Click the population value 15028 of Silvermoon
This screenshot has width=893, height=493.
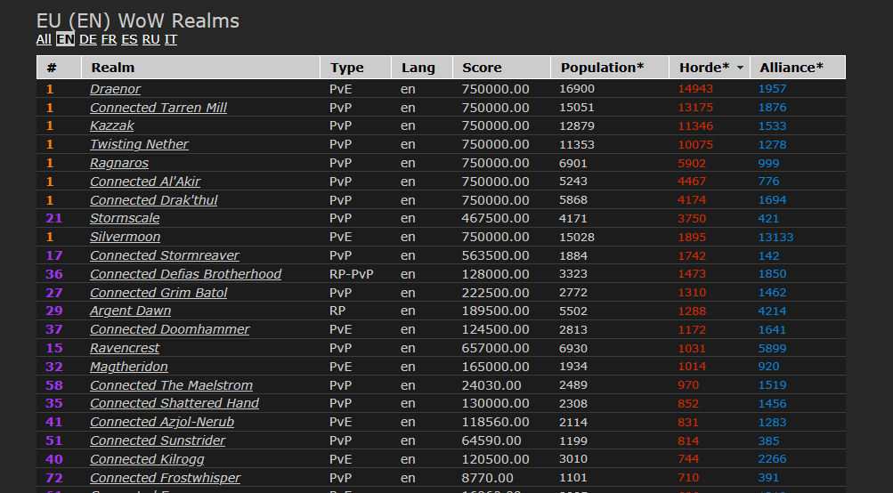pos(577,237)
